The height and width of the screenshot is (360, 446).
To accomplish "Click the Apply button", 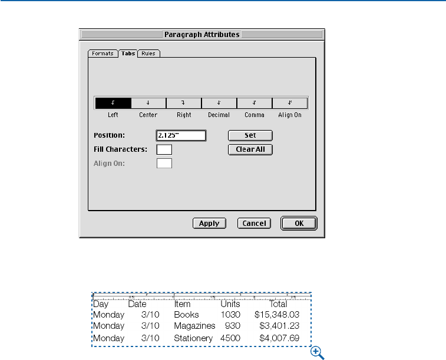I will (x=209, y=224).
